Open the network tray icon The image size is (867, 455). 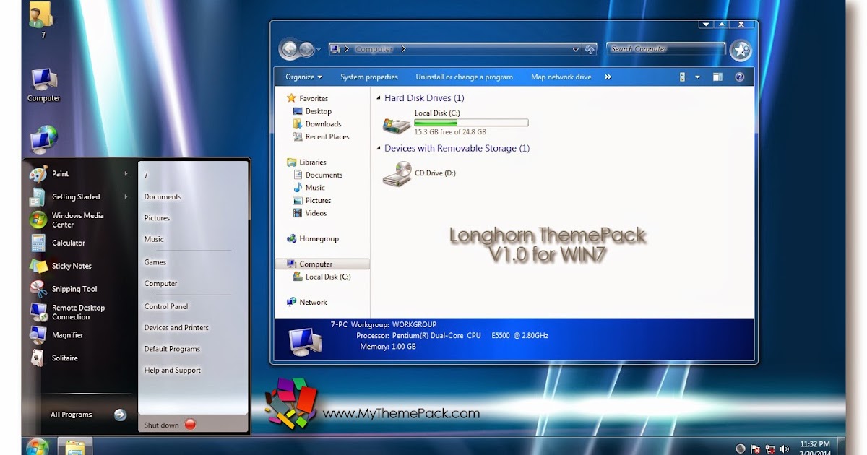pyautogui.click(x=770, y=448)
